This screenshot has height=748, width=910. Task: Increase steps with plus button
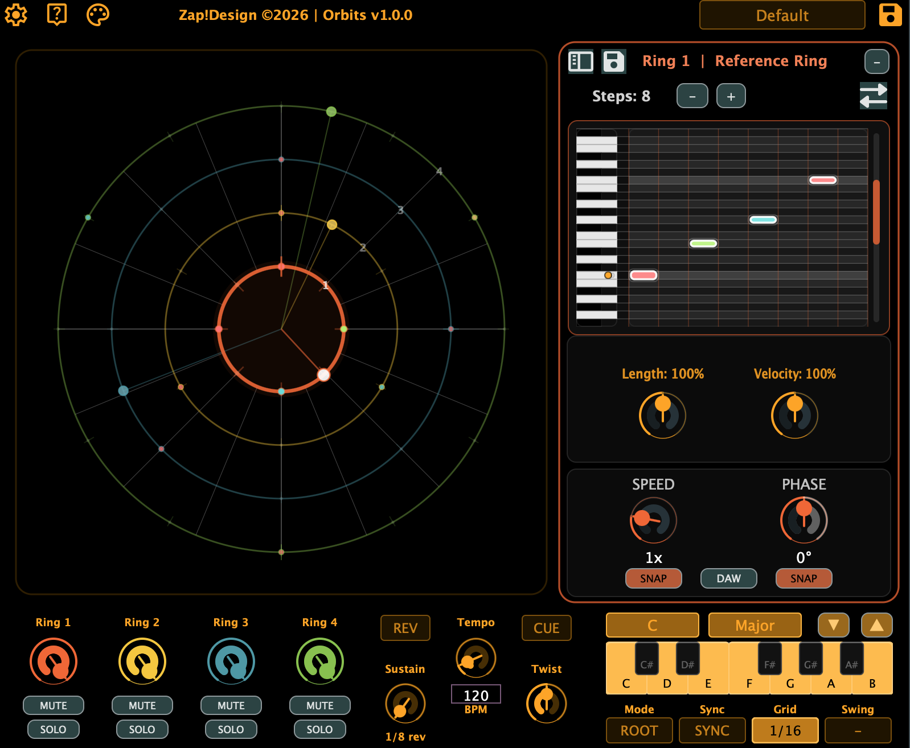[x=731, y=96]
